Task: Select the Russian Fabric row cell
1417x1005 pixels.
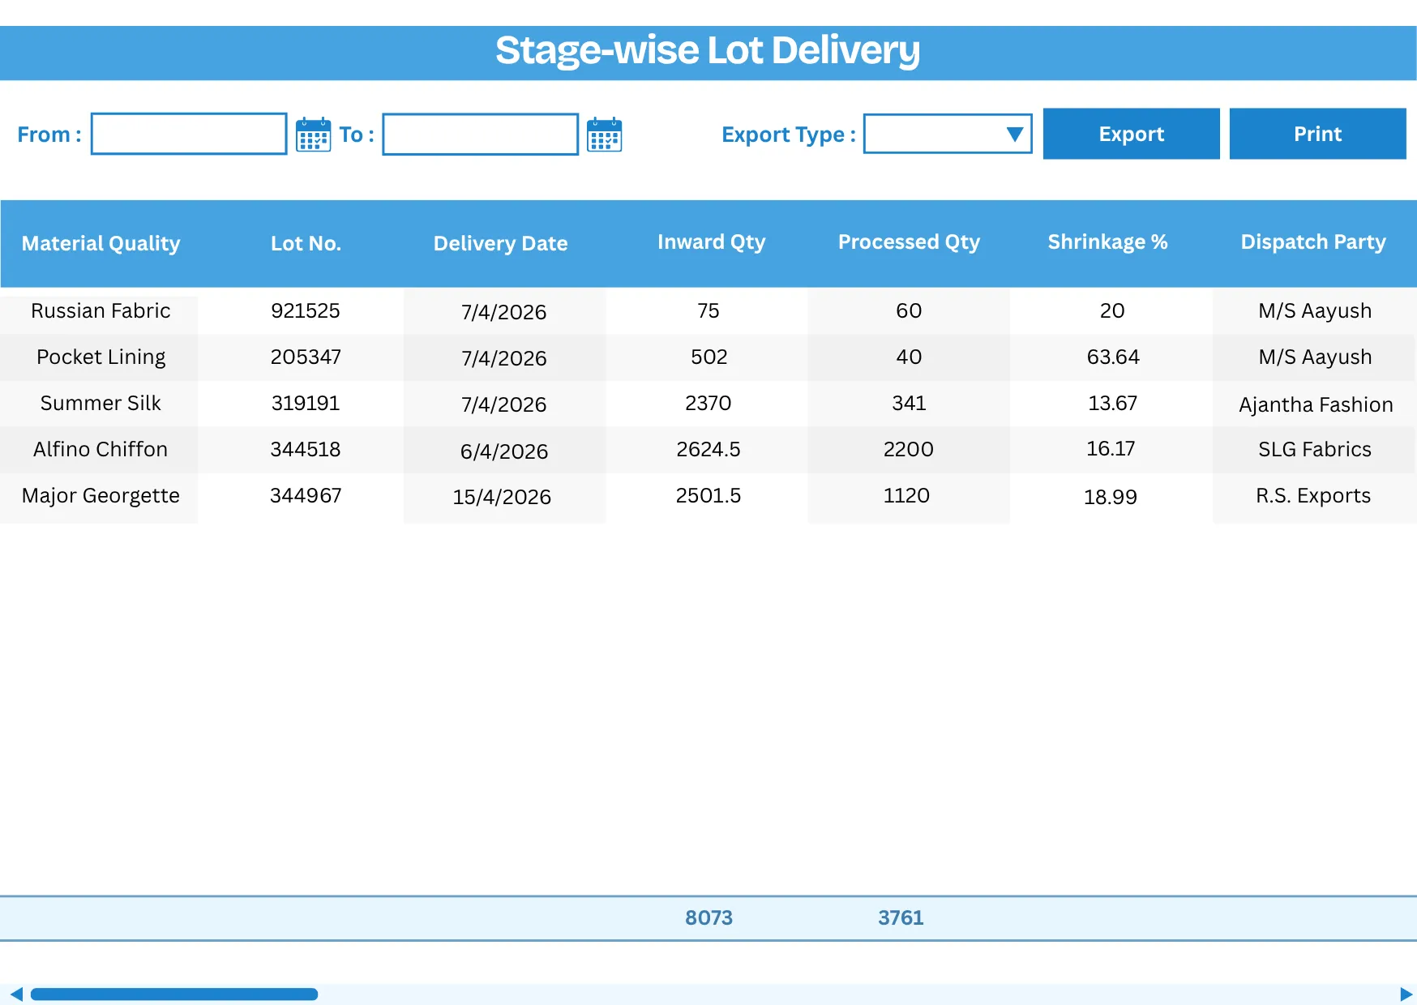Action: pyautogui.click(x=101, y=310)
